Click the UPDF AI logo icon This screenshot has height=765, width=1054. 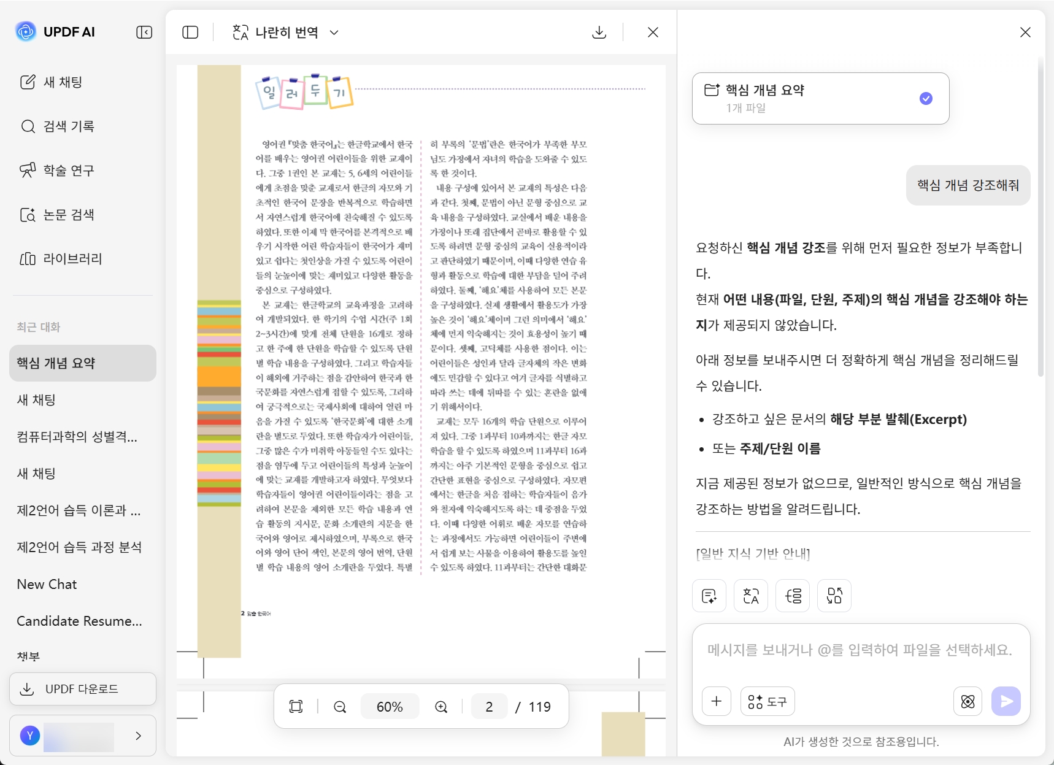point(26,31)
